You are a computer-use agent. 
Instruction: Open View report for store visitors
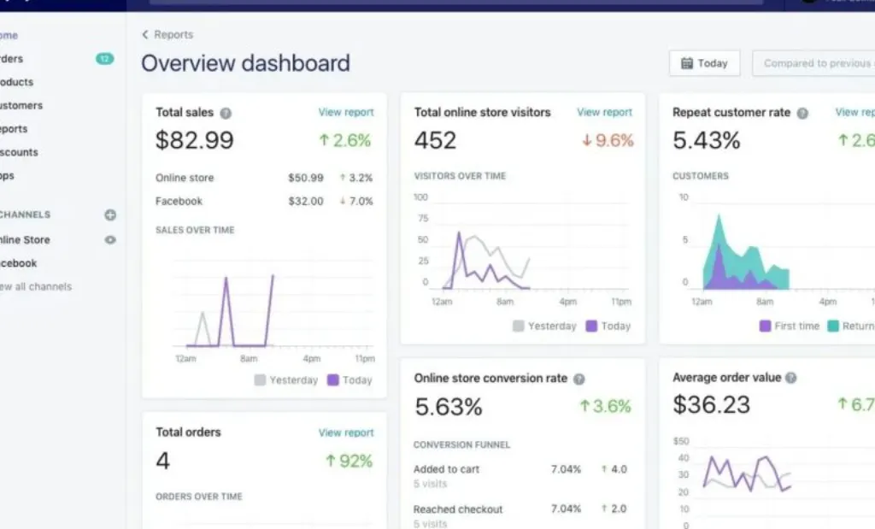pos(604,112)
